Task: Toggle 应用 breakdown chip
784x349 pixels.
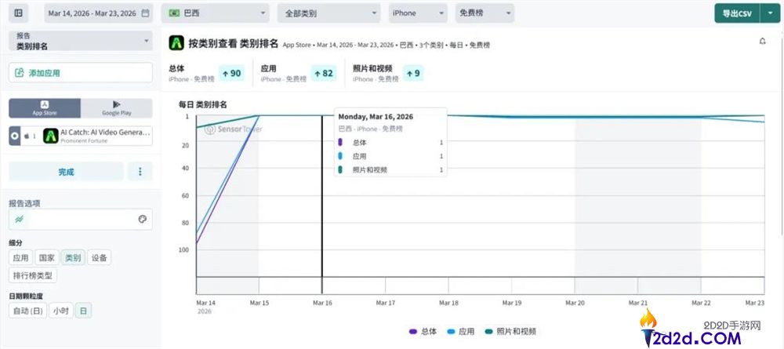Action: [x=20, y=258]
